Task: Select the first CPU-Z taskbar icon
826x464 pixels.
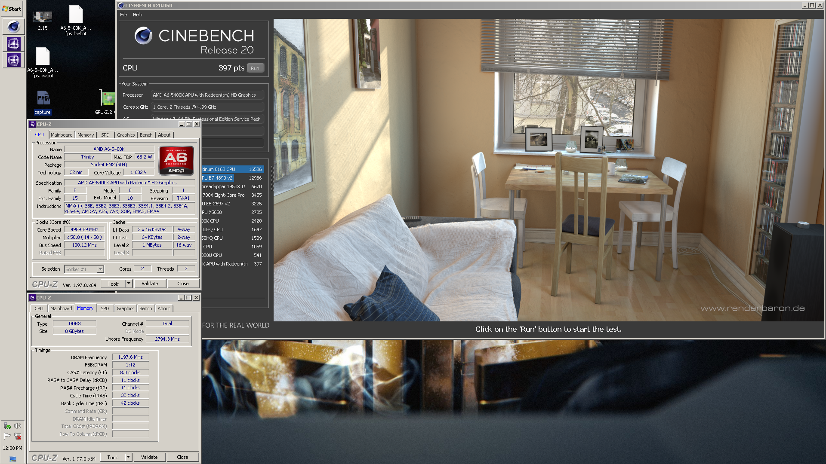Action: click(x=13, y=43)
